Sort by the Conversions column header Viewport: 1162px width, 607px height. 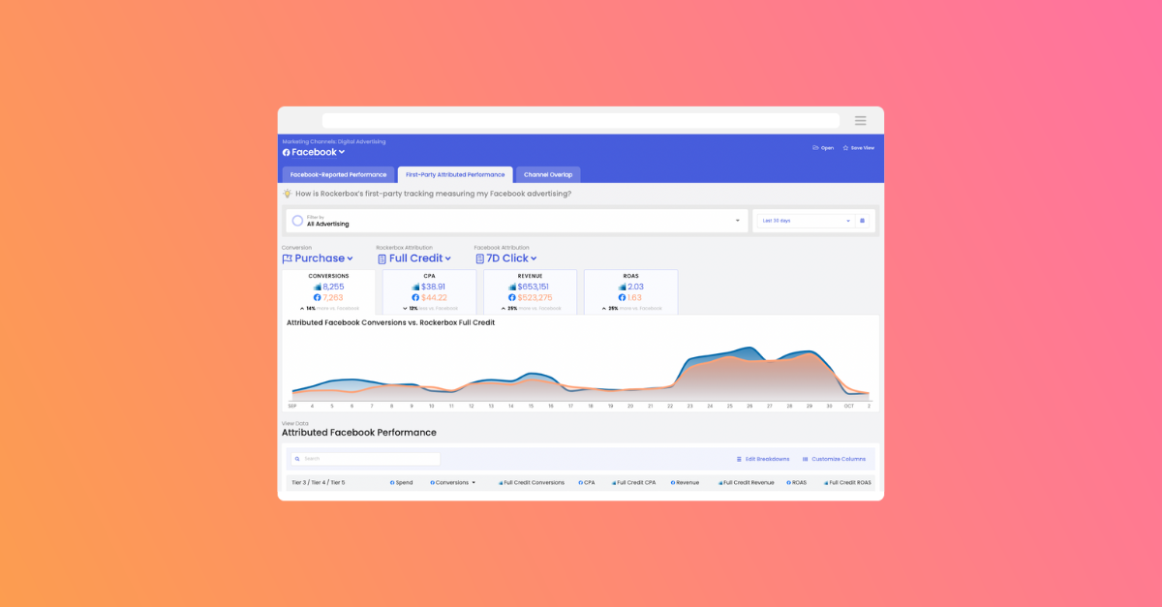pos(452,482)
